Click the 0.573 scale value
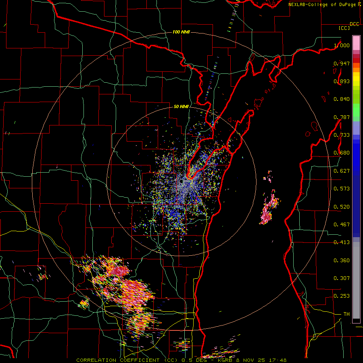This screenshot has height=363, width=363. click(342, 189)
